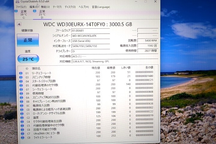Open the 言語(Language) menu
Image resolution: width=216 pixels, height=144 pixels.
pos(101,7)
